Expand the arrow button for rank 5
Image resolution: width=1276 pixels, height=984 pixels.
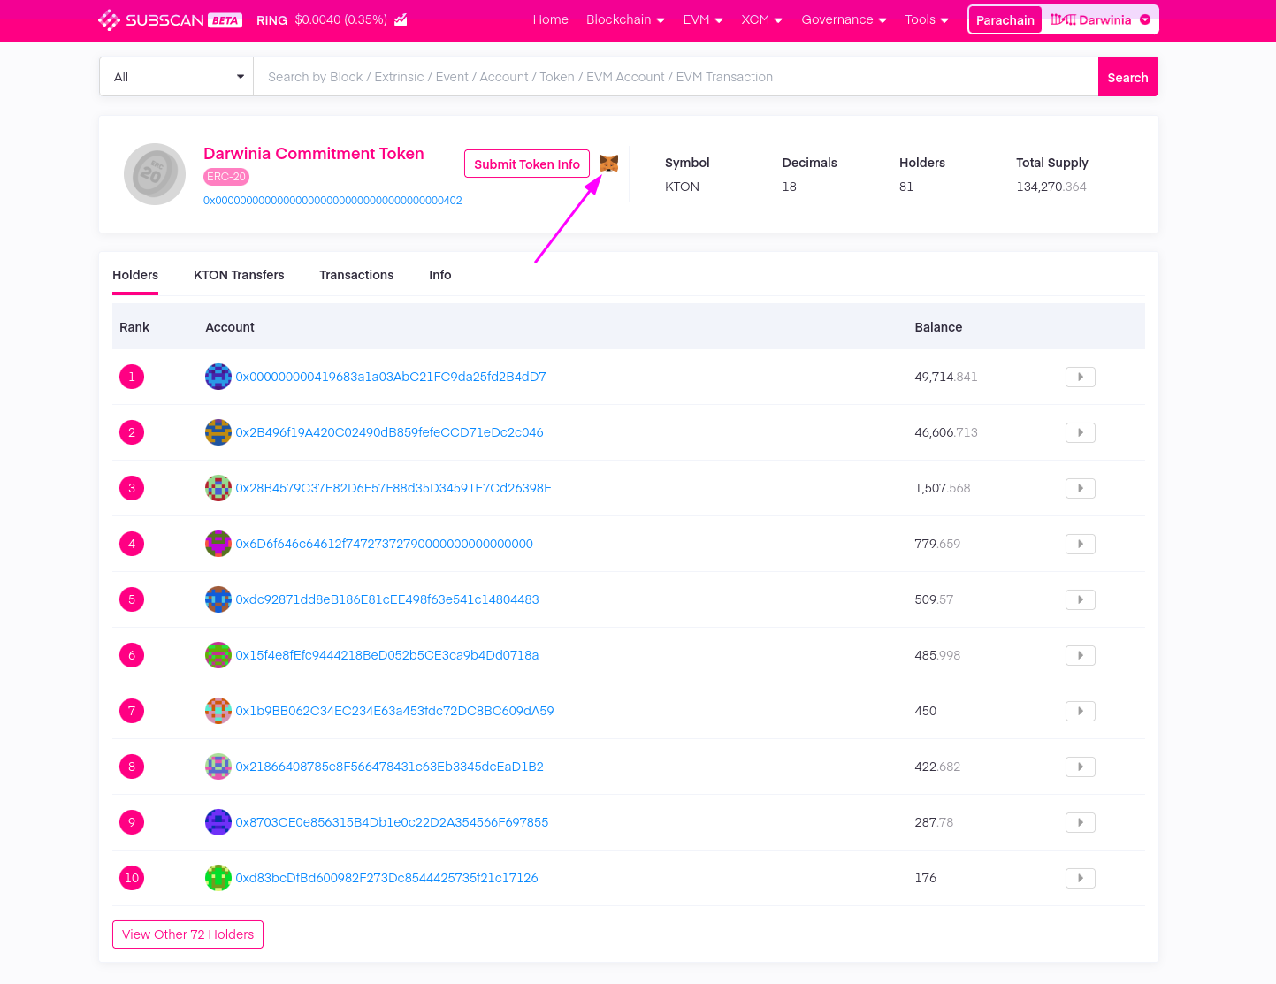pos(1080,599)
